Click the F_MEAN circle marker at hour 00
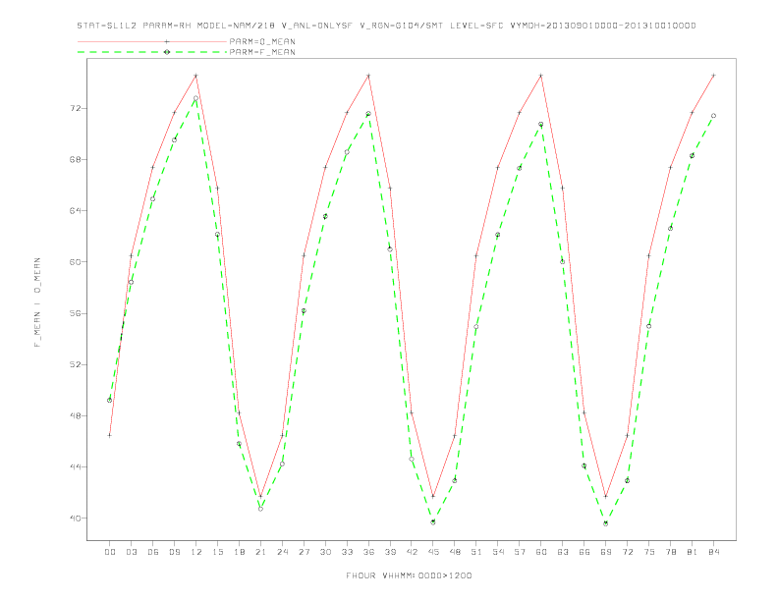 click(110, 400)
